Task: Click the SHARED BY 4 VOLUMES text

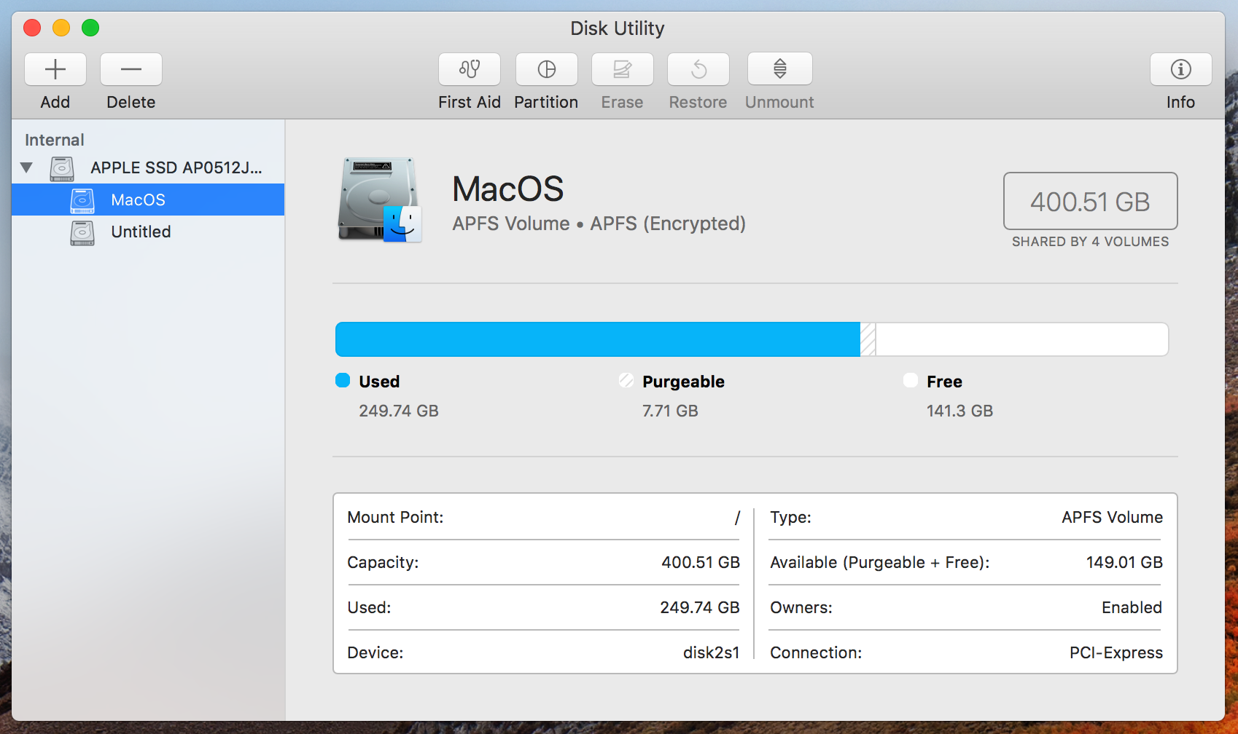Action: [1091, 242]
